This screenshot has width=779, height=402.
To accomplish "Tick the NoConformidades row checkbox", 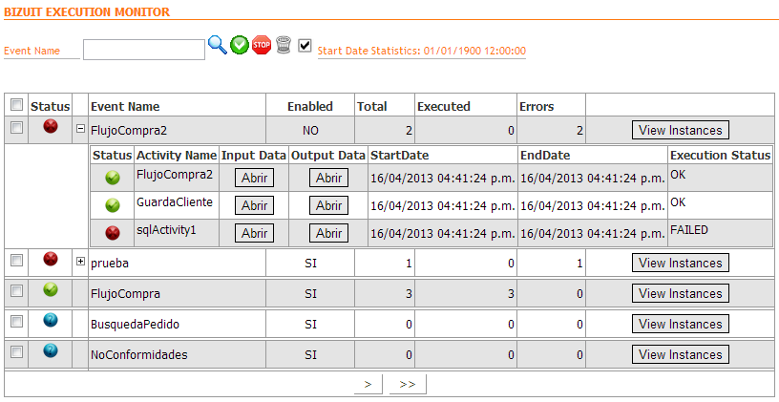I will 16,352.
